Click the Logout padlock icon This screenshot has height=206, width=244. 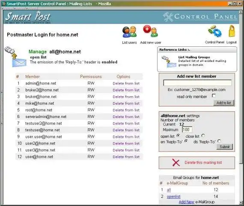tap(232, 31)
